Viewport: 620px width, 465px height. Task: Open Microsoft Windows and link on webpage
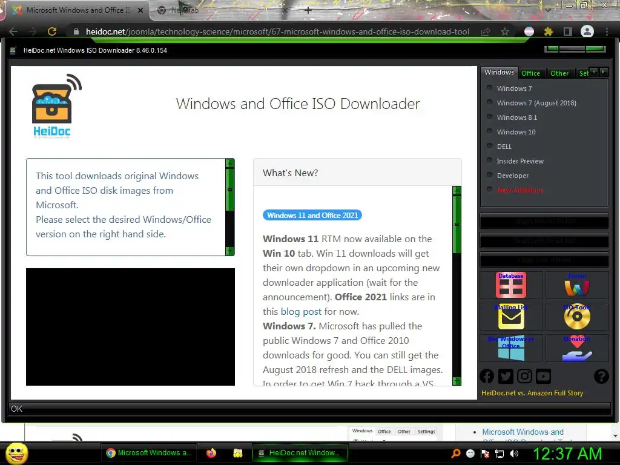[x=523, y=432]
